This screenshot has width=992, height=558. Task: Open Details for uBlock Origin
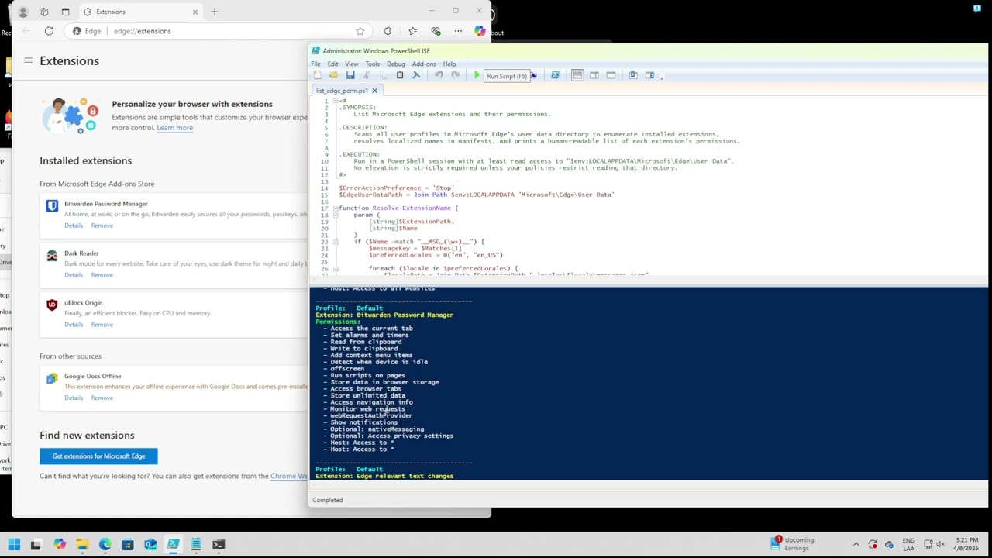click(x=74, y=325)
